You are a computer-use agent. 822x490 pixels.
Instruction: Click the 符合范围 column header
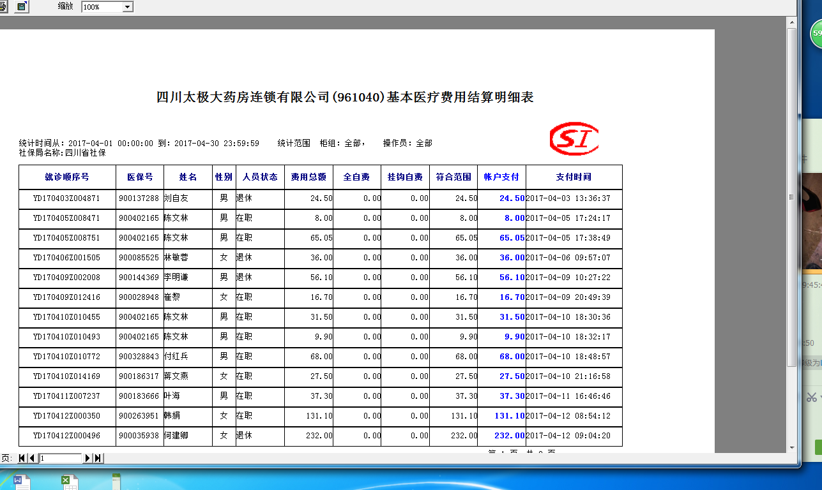(x=453, y=177)
